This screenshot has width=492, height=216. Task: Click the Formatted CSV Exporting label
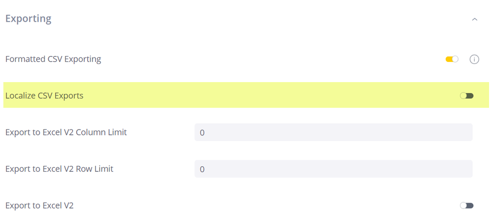pyautogui.click(x=53, y=59)
